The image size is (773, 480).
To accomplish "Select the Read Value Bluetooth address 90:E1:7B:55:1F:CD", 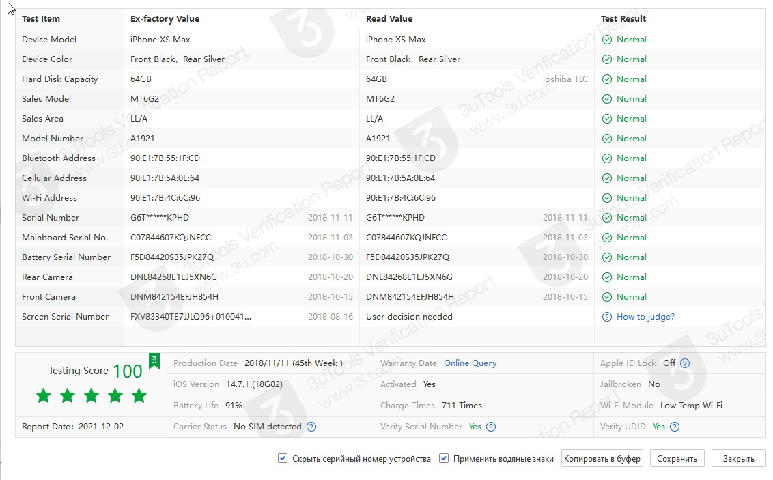I will [x=401, y=158].
